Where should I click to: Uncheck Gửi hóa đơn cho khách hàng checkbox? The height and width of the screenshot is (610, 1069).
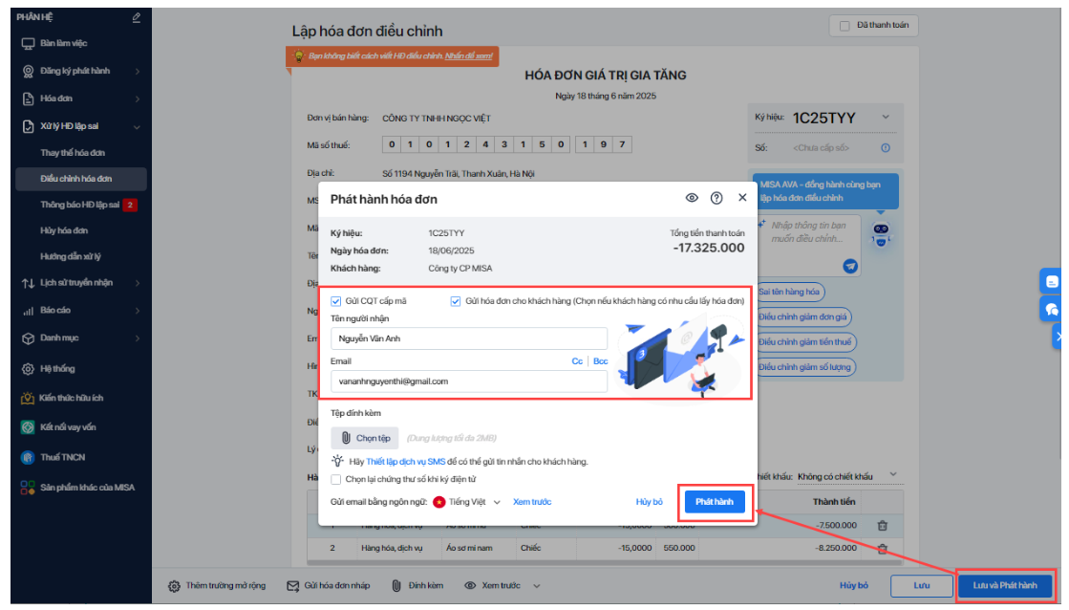[456, 301]
